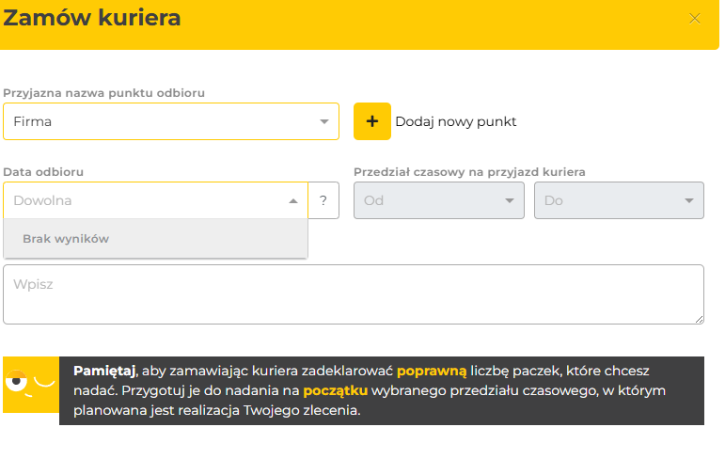Screen dimensions: 725x475
Task: Click the textarea resize handle corner
Action: (699, 319)
